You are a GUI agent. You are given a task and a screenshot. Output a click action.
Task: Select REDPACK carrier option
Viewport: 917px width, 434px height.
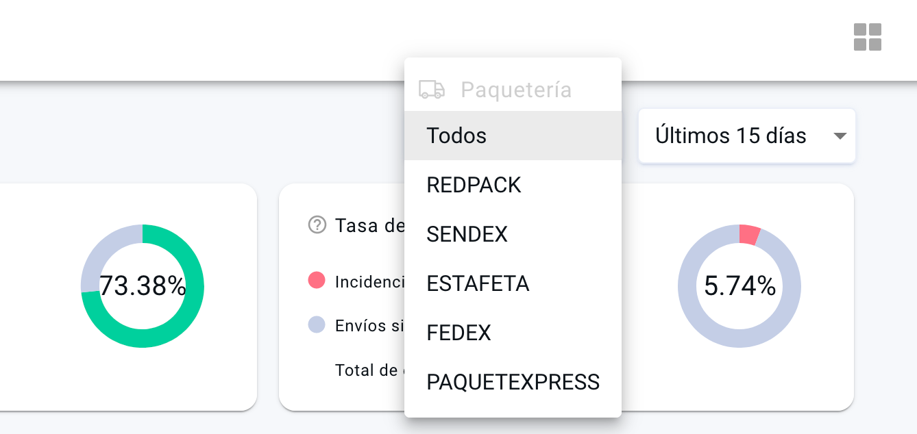pos(473,185)
